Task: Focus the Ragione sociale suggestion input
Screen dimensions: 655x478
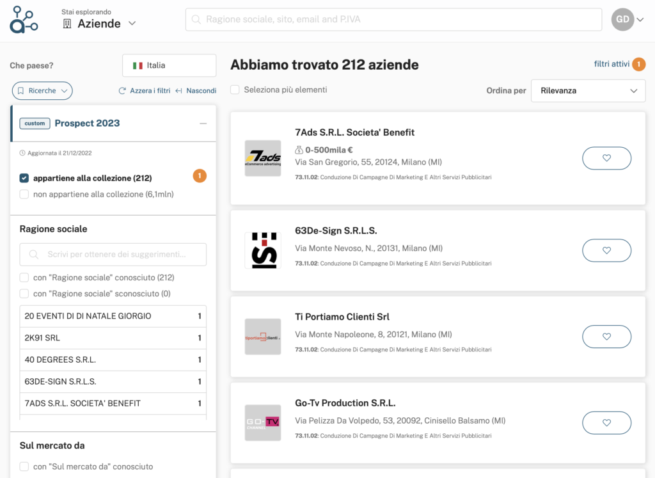Action: coord(113,255)
